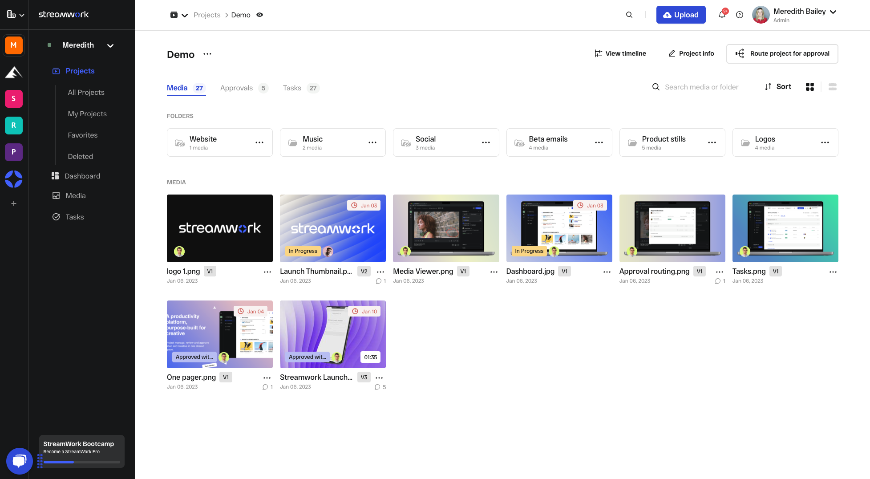Open Project info

[691, 53]
